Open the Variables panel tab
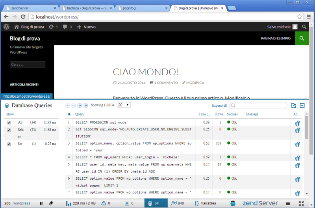 (x=205, y=203)
